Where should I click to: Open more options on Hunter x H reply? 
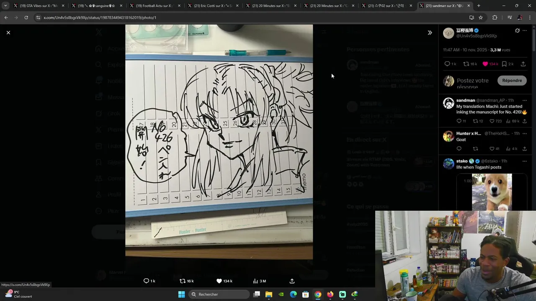coord(525,134)
